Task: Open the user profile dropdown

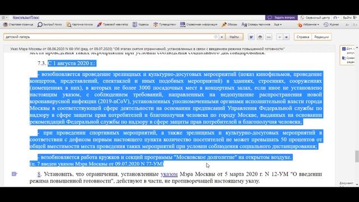Action: [337, 17]
